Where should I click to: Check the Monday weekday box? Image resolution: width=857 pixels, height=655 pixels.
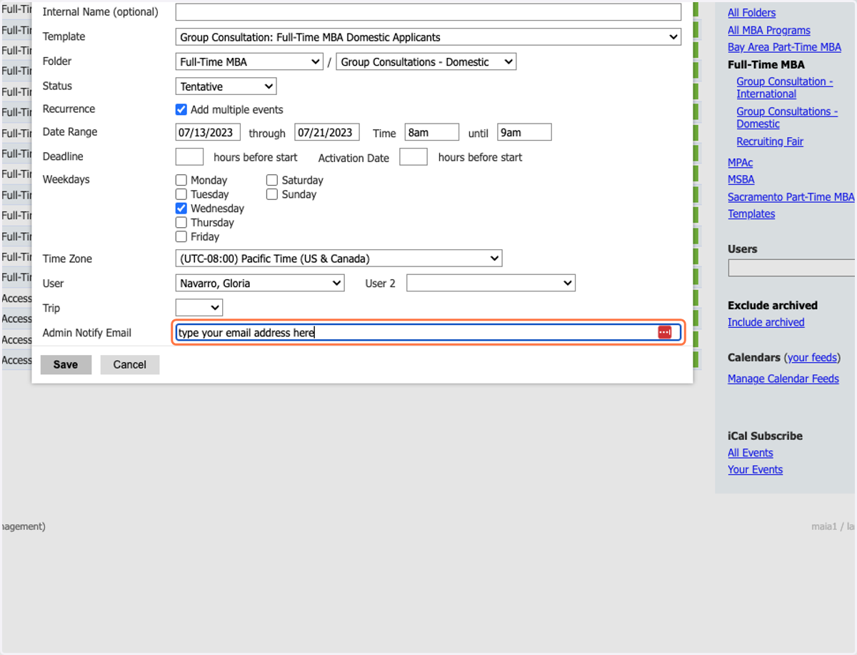181,181
